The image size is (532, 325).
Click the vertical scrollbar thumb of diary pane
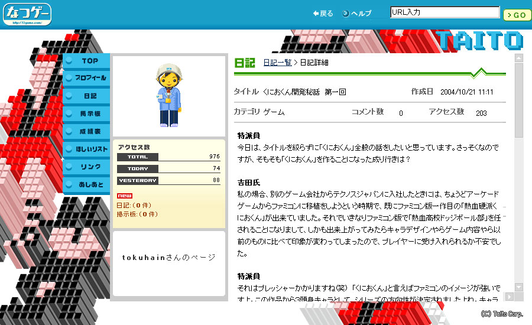point(519,100)
